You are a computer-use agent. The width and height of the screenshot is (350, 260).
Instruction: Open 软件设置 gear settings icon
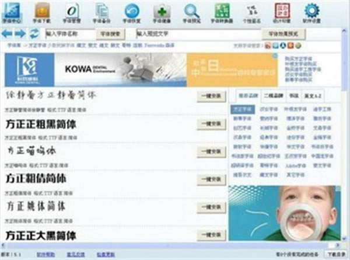(311, 12)
